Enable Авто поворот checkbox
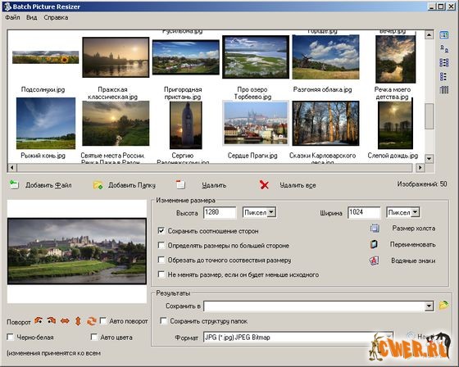This screenshot has width=459, height=367. (x=103, y=321)
